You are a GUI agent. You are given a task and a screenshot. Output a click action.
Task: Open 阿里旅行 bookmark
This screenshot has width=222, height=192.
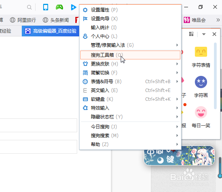point(23,20)
